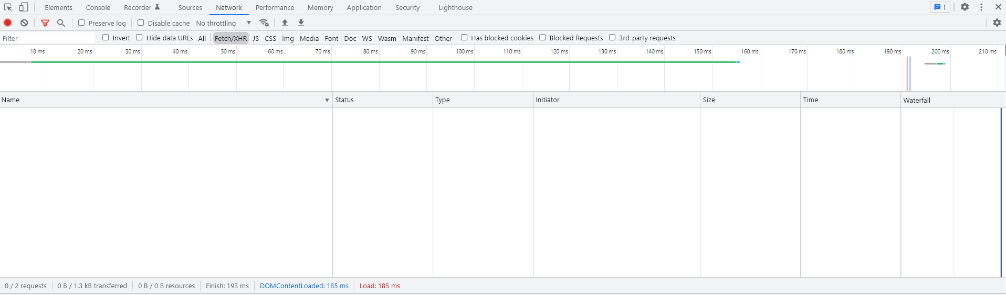
Task: Open the Recorder tab
Action: (x=142, y=7)
